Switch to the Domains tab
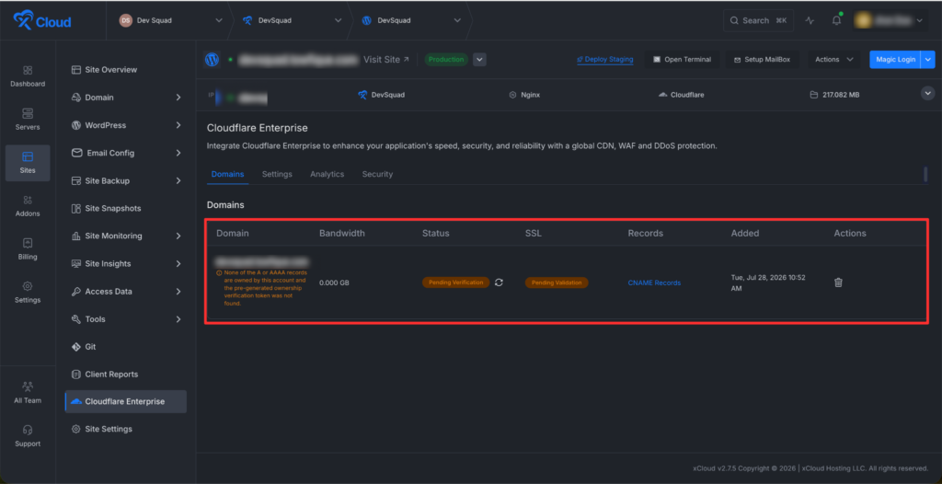The image size is (942, 484). pyautogui.click(x=228, y=174)
